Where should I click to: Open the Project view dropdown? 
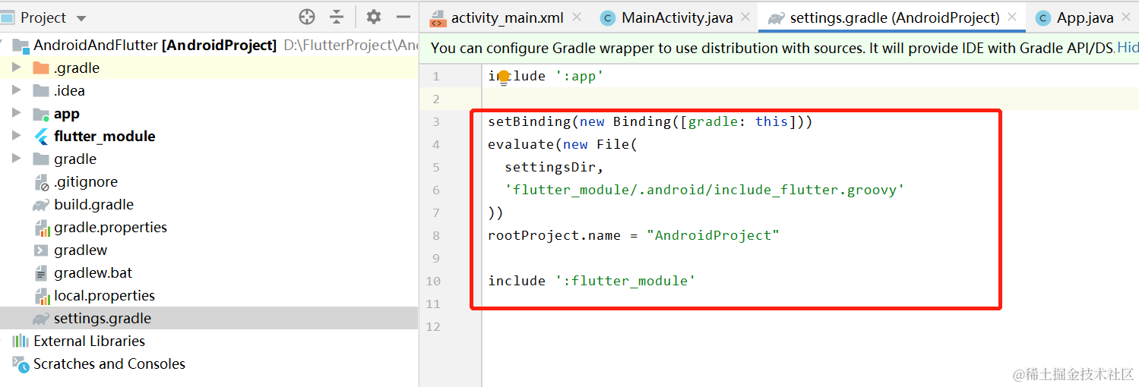81,18
